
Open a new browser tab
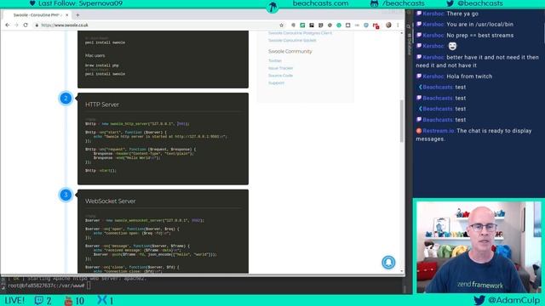[x=77, y=15]
